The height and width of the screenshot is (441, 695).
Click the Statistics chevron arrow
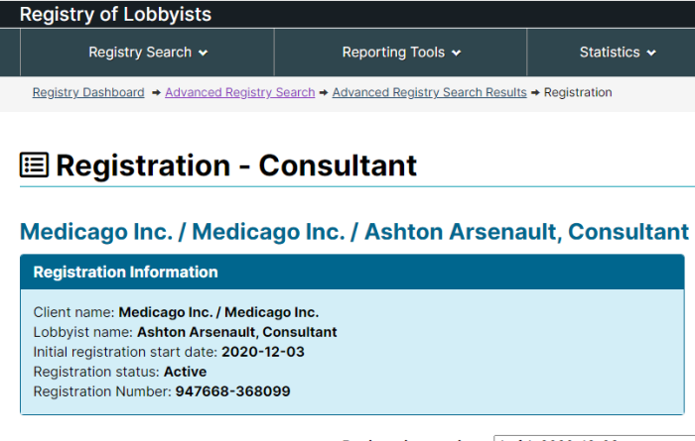click(651, 54)
